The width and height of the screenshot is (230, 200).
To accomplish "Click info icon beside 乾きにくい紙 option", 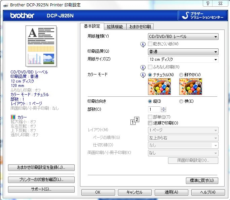I will click(143, 44).
